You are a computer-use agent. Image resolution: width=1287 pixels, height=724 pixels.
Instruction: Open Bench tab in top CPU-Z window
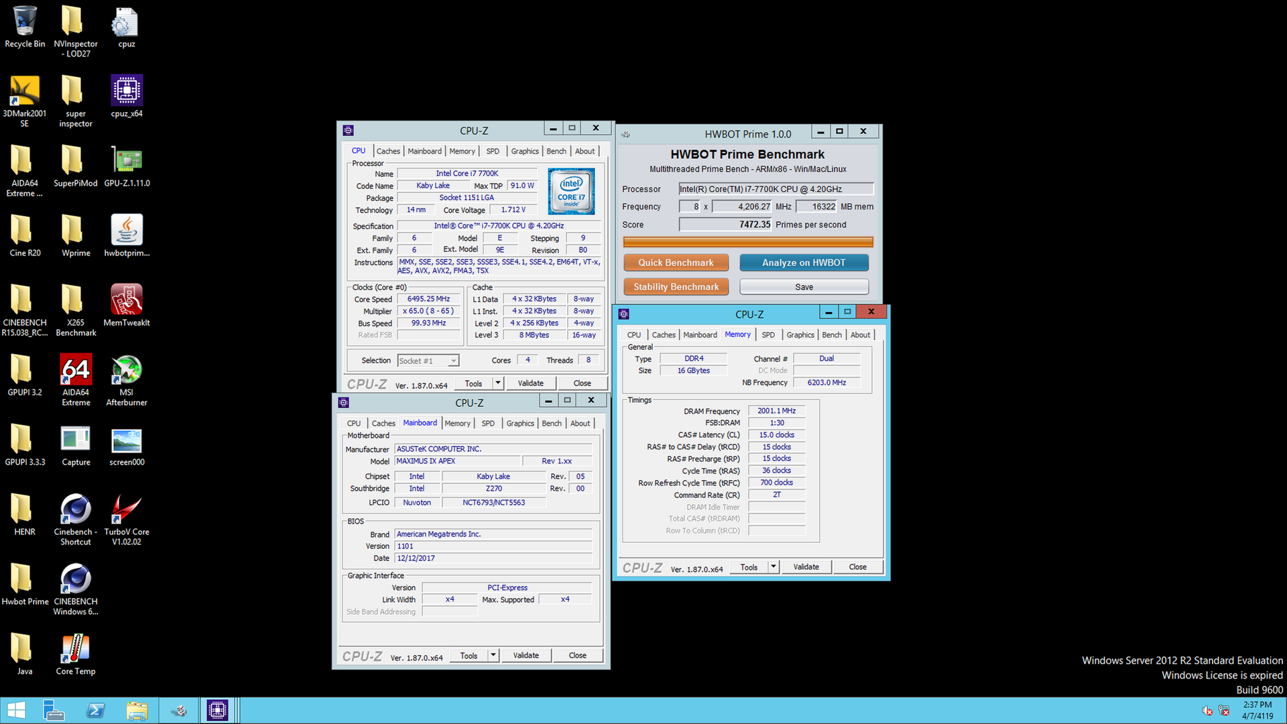click(x=556, y=152)
